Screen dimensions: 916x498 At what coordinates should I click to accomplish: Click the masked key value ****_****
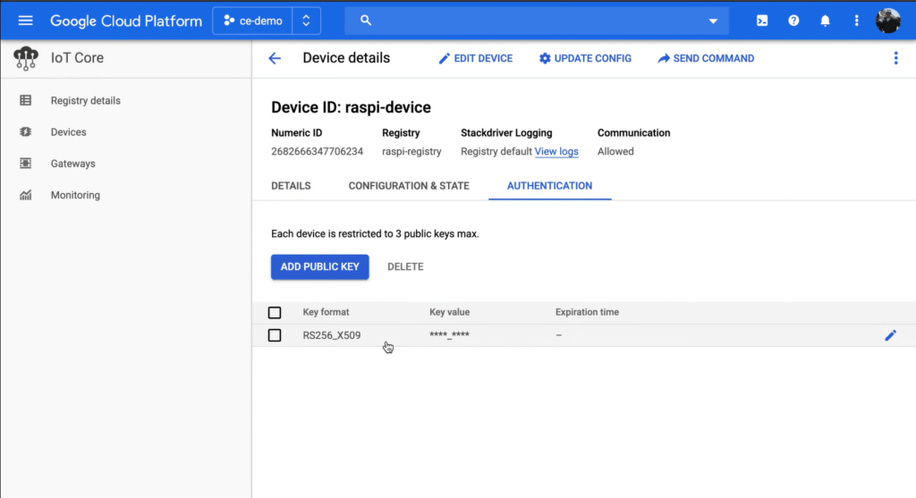449,335
